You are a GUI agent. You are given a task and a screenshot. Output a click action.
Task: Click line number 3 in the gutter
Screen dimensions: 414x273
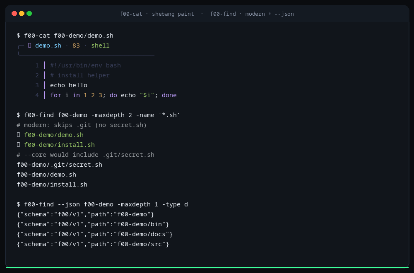37,85
